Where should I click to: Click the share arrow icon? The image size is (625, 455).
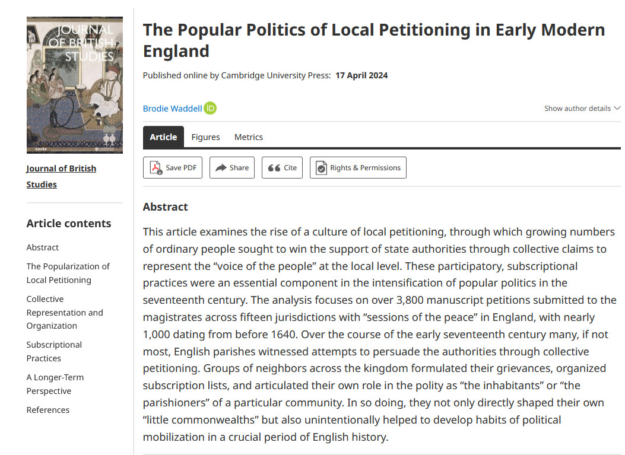click(x=221, y=168)
